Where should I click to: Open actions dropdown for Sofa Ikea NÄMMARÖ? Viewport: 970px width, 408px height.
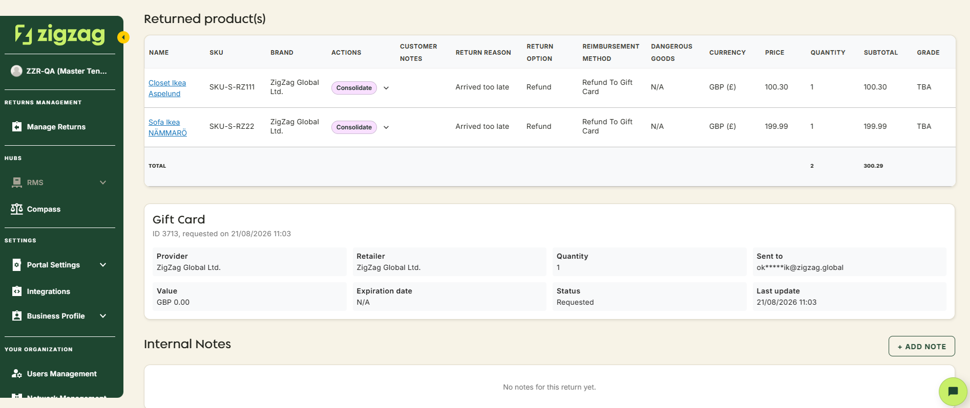click(x=386, y=127)
